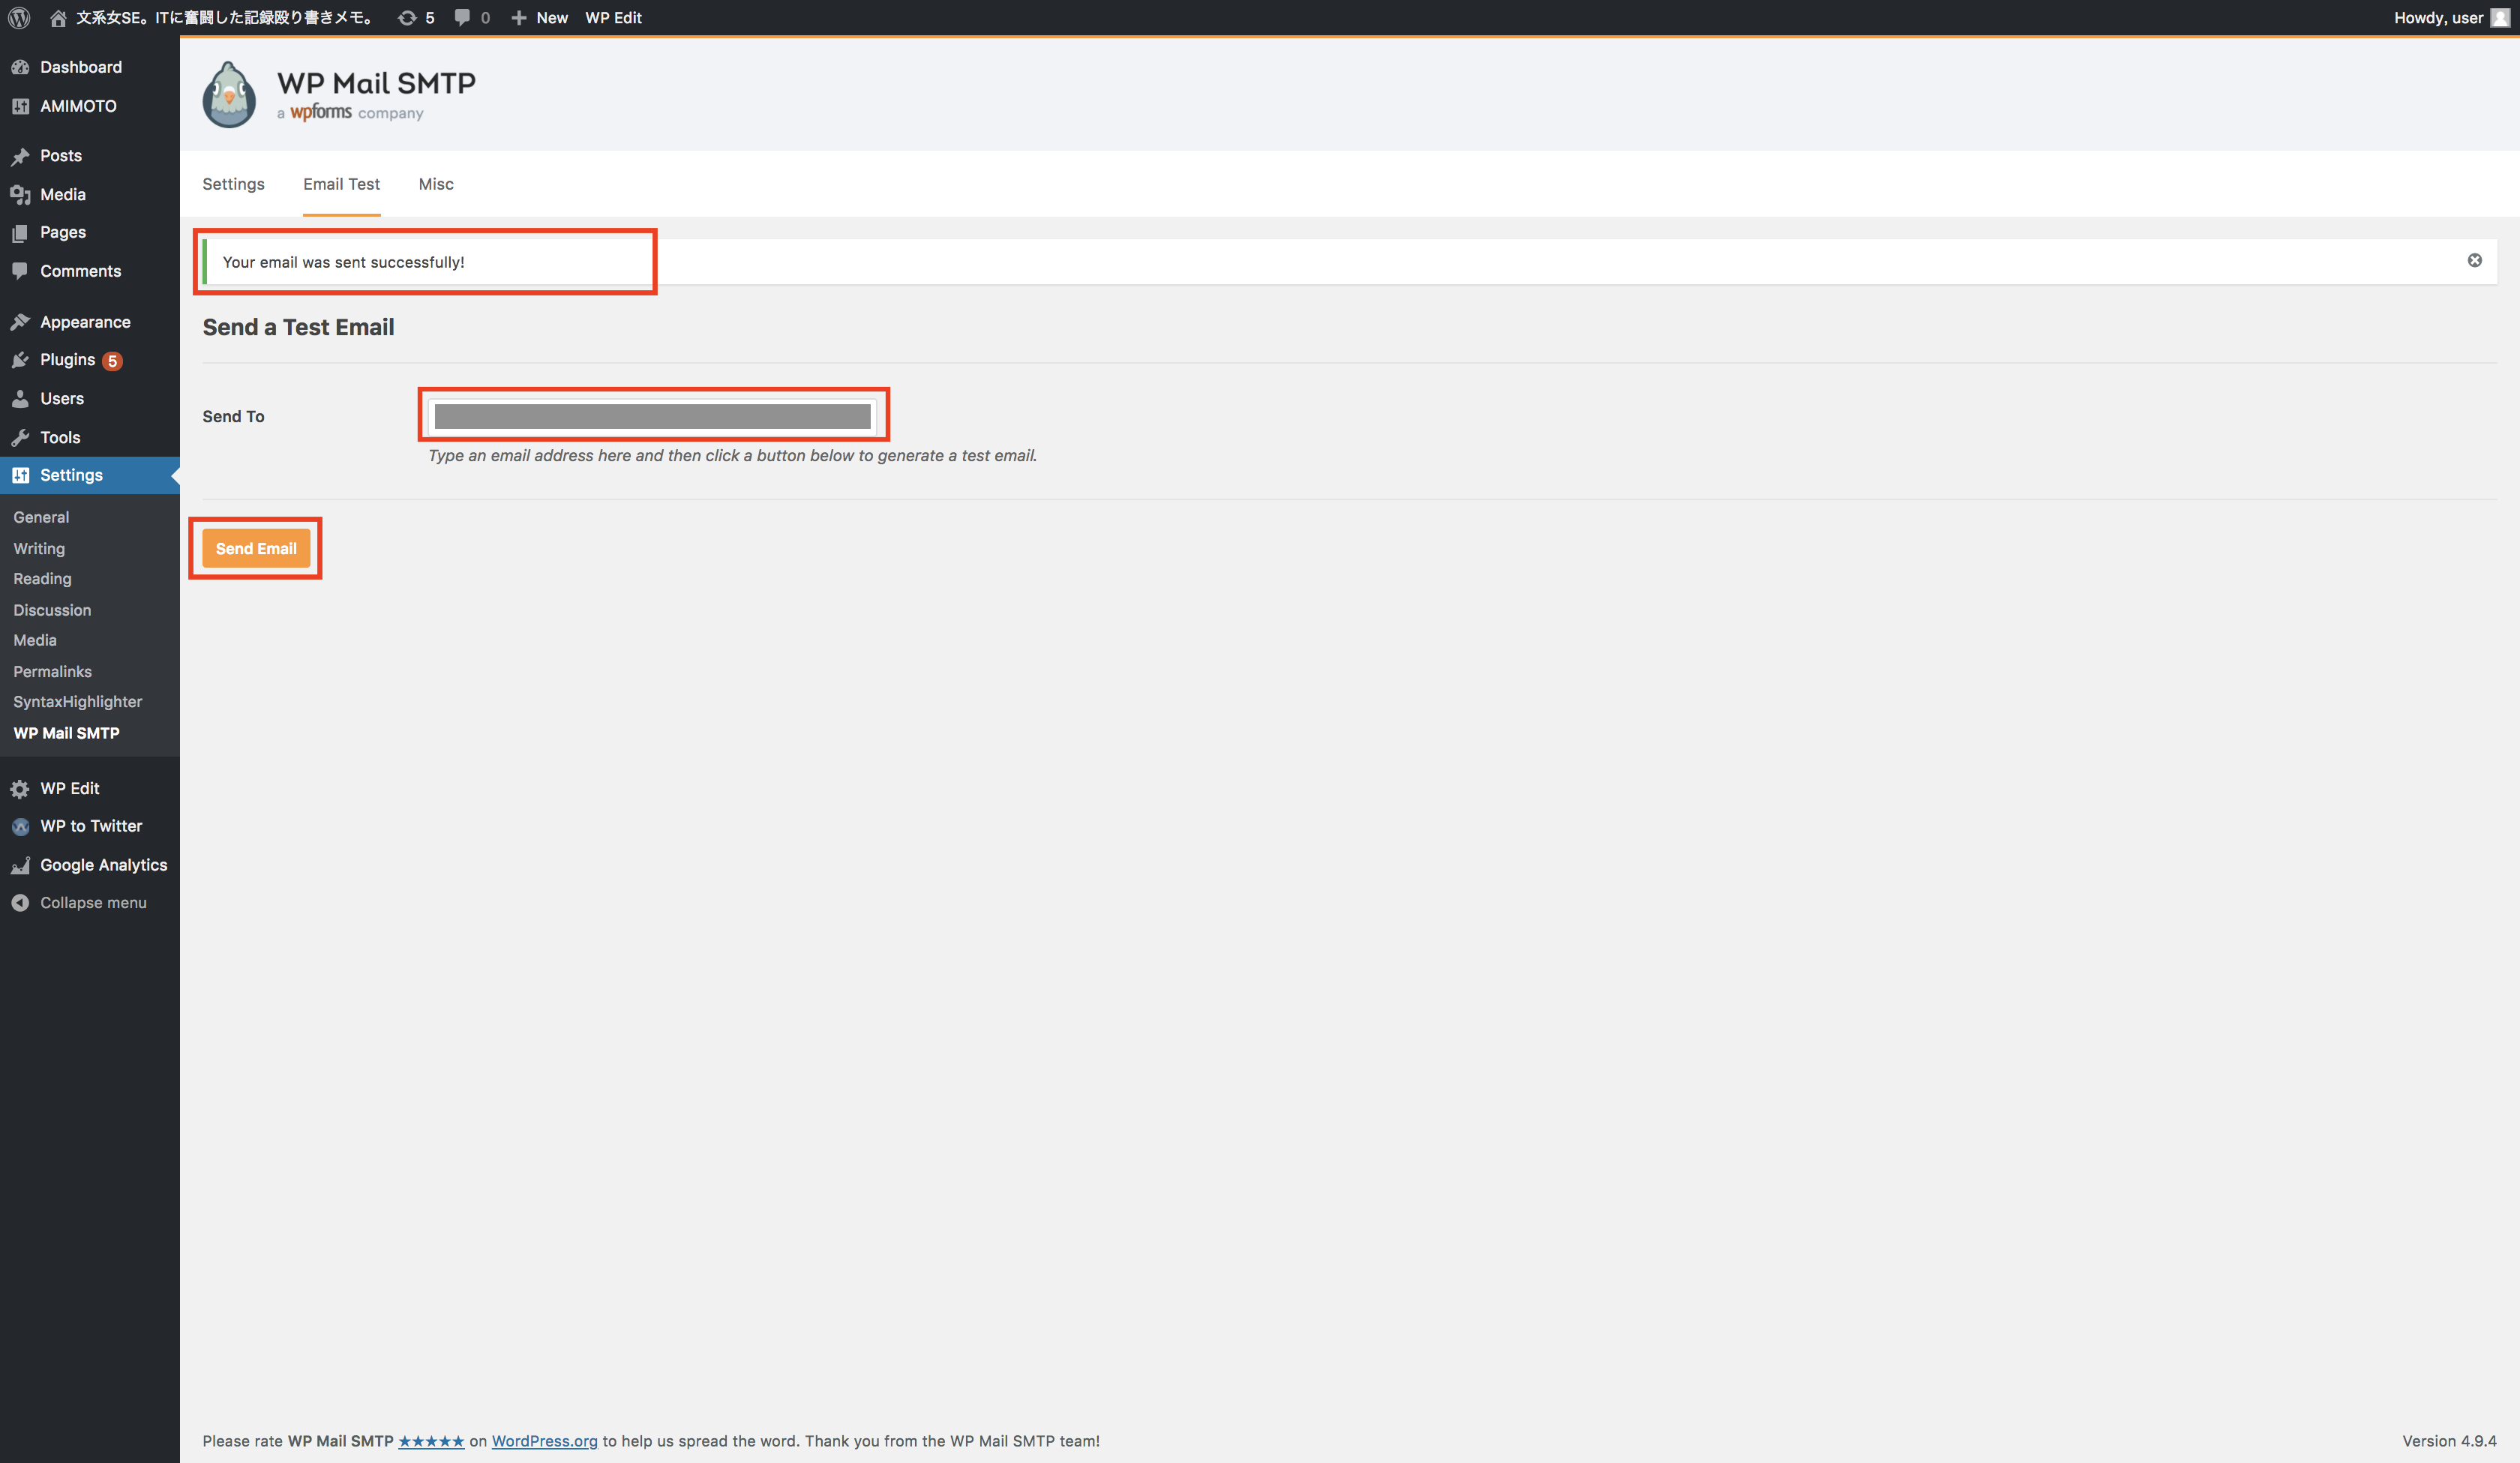Open SyntaxHighlighter settings submenu item
This screenshot has height=1463, width=2520.
point(77,702)
